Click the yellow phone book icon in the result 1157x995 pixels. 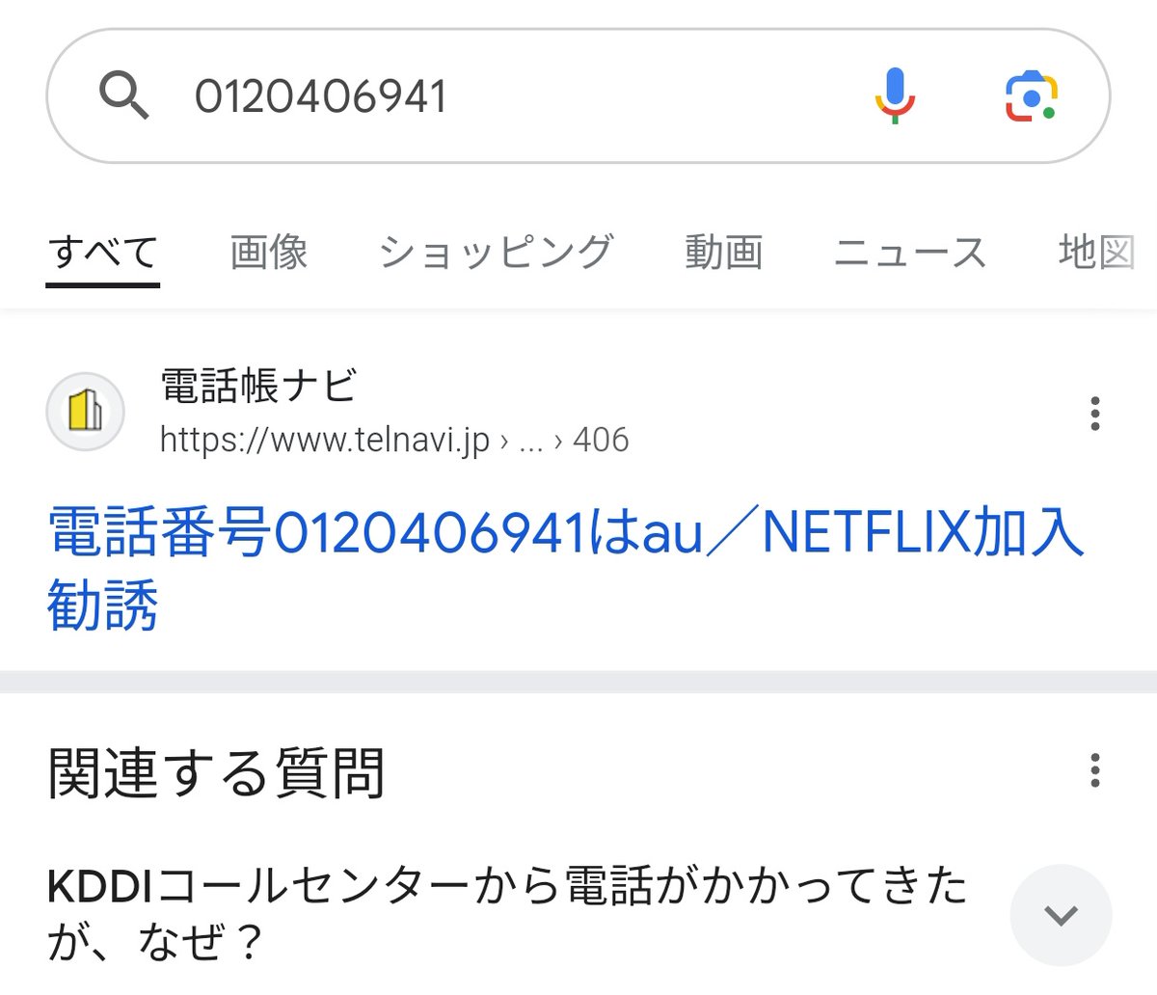coord(86,411)
